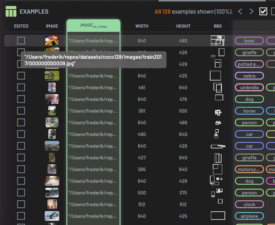275x225 pixels.
Task: Open bounding box preview in the umbrella row
Action: [x=218, y=87]
